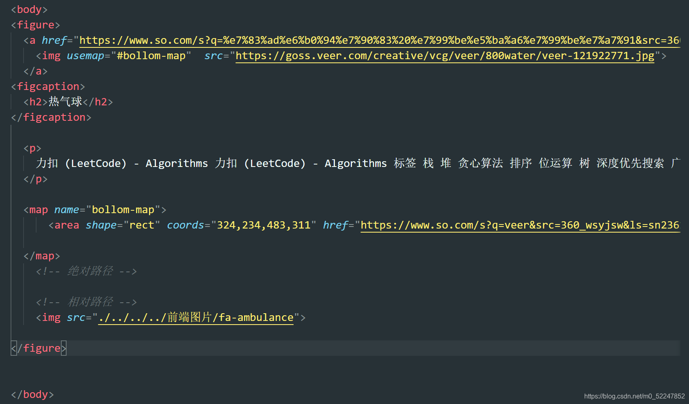Screen dimensions: 689x404
Task: Open the so.com search URL in the anchor href
Action: click(380, 41)
